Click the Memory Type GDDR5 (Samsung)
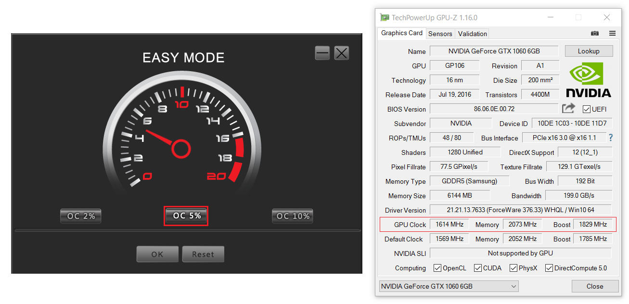This screenshot has height=304, width=629. tap(469, 181)
